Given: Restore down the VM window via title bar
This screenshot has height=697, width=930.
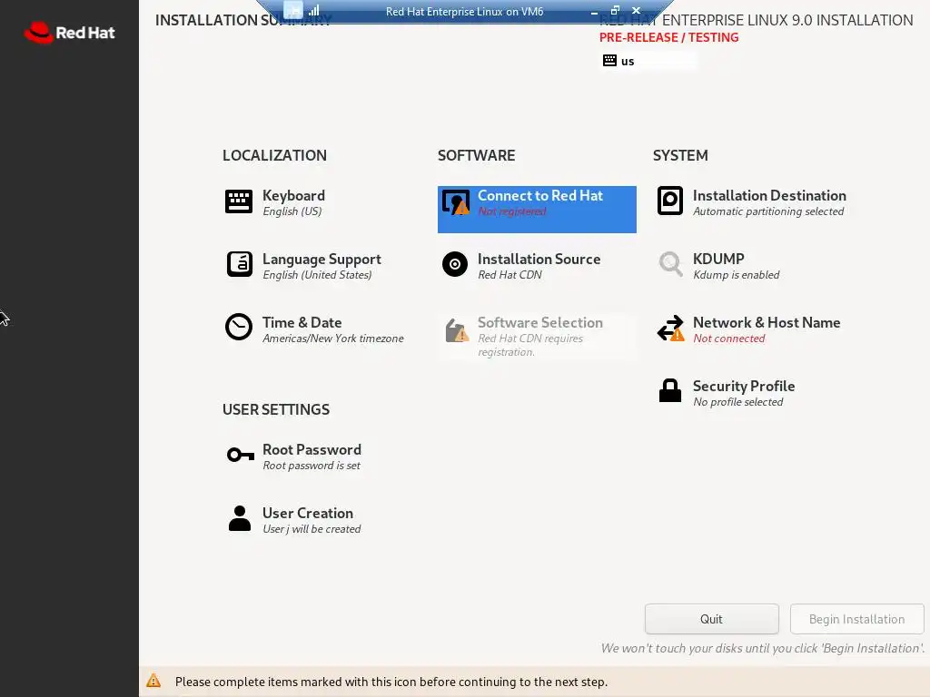Looking at the screenshot, I should pyautogui.click(x=615, y=10).
